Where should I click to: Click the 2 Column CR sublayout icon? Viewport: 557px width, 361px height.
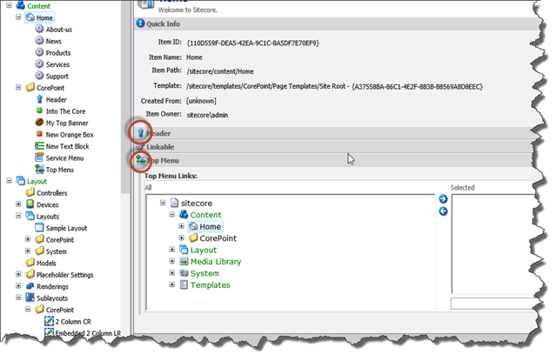pos(49,321)
